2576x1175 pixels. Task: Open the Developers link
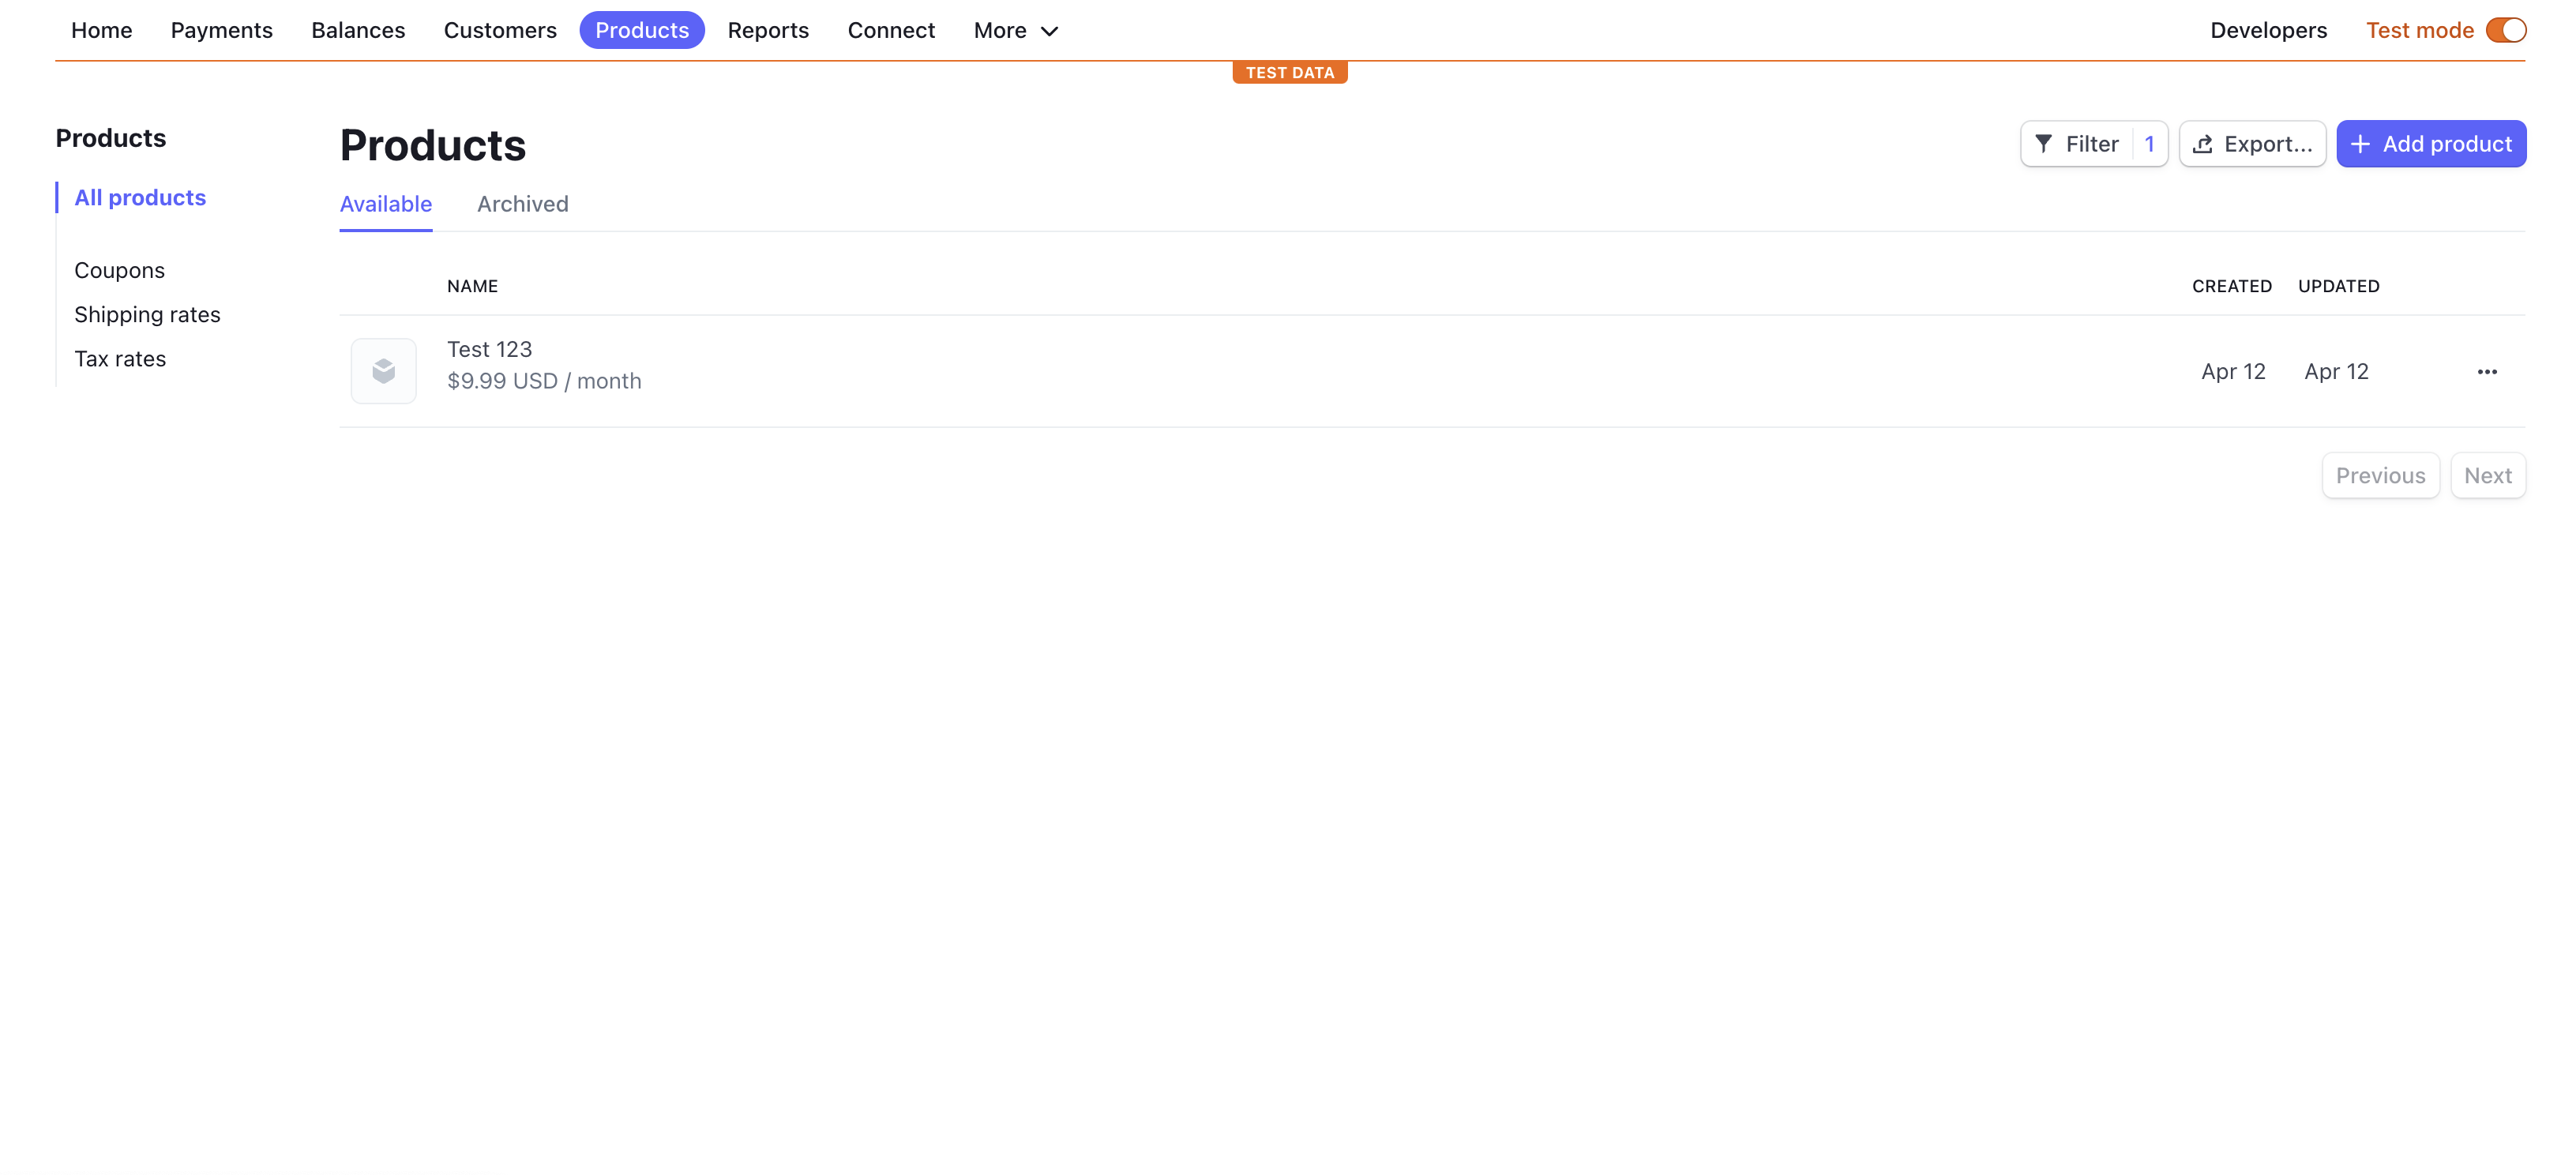tap(2267, 30)
